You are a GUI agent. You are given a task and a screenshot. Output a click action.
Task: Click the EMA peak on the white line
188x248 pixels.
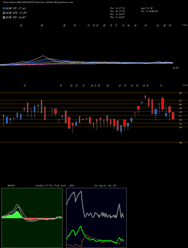(43, 56)
